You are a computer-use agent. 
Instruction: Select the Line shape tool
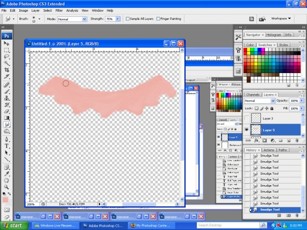click(7, 159)
